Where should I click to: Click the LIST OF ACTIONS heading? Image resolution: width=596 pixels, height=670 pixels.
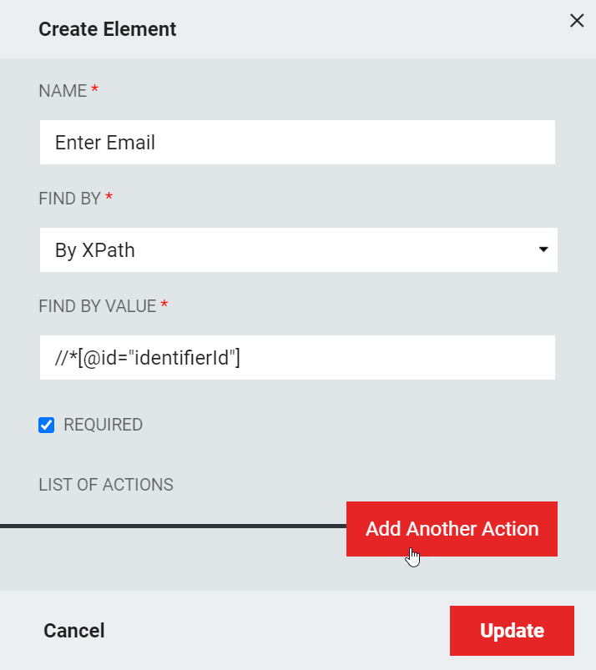(106, 485)
